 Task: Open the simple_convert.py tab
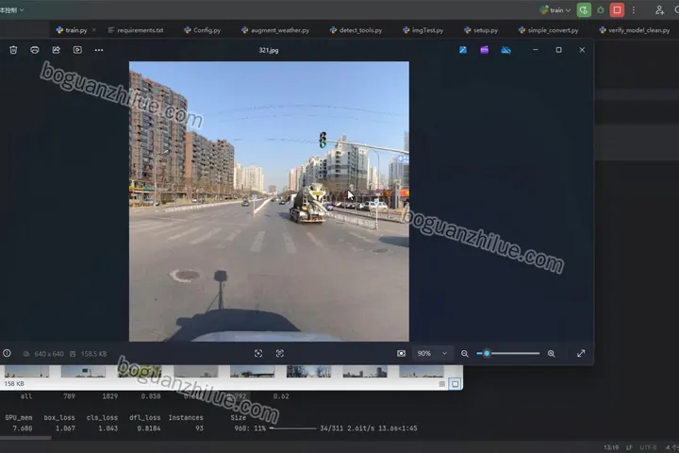(548, 30)
